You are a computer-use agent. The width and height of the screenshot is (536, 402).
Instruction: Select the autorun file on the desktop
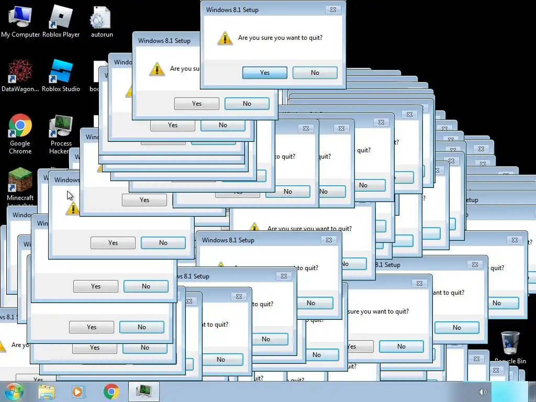point(102,21)
